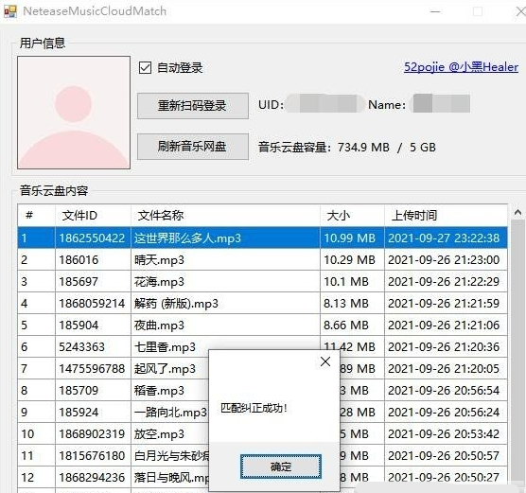Click the NeteaseMusicCloudMatch app icon in title bar
Viewport: 526px width, 493px height.
pos(10,11)
